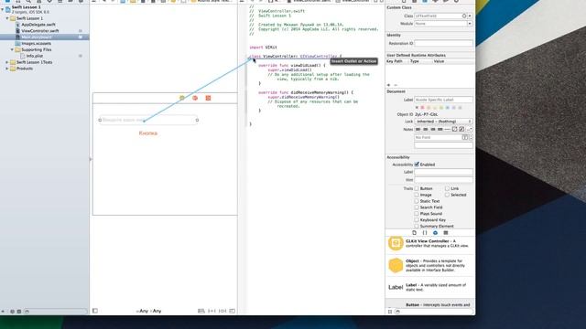This screenshot has height=329, width=586.
Task: Show the File Template library
Action: coord(414,233)
